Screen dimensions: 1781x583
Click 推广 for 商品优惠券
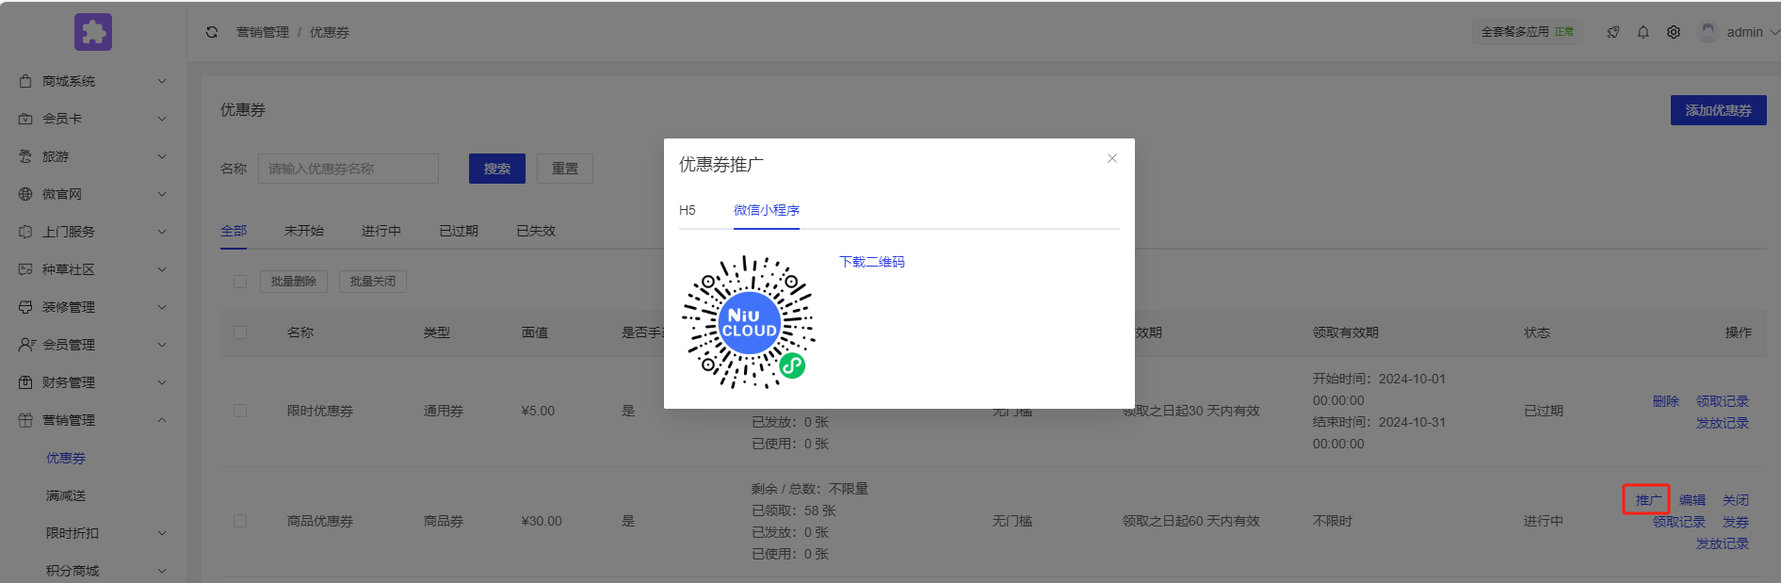pos(1648,500)
